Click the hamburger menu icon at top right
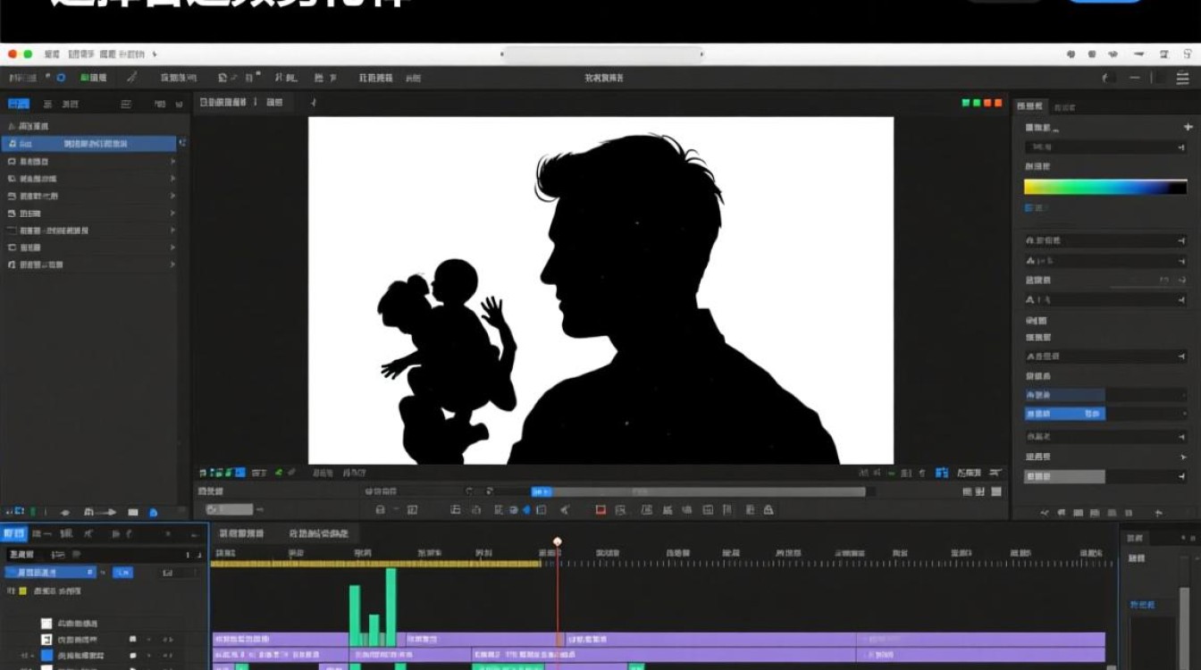The width and height of the screenshot is (1201, 670). 1182,78
